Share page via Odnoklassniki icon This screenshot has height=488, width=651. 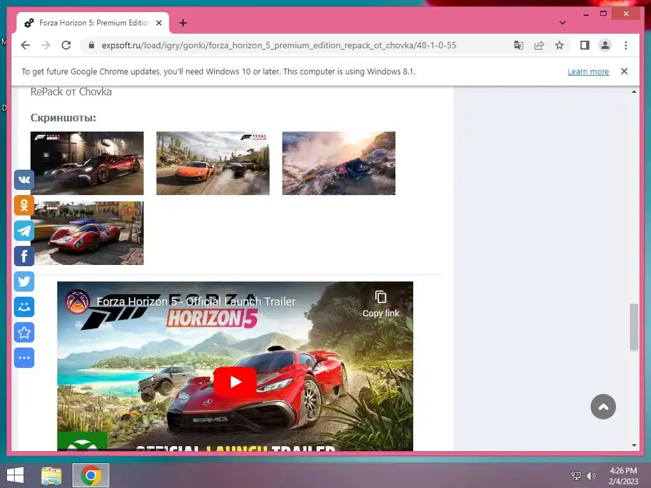pos(24,205)
